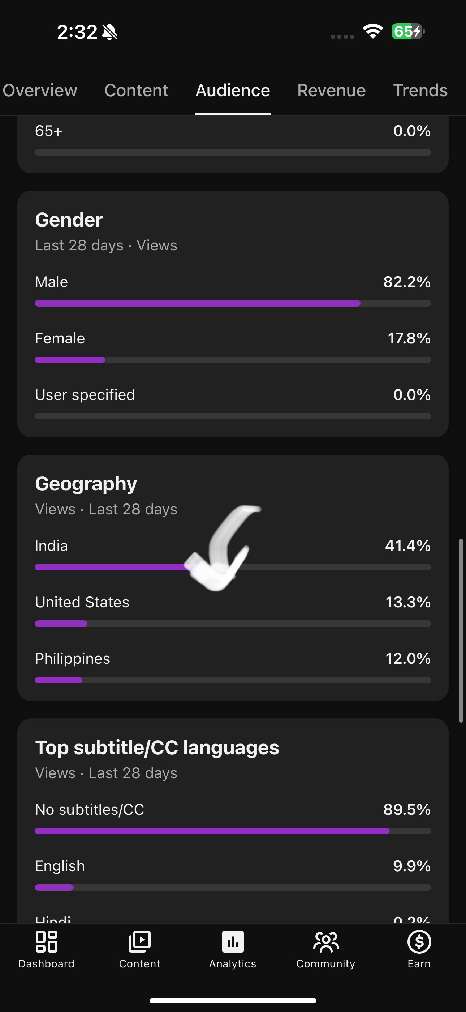Open the Geography card heading

pos(86,484)
